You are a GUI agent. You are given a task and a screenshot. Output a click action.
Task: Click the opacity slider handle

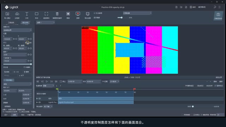[x=31, y=64]
